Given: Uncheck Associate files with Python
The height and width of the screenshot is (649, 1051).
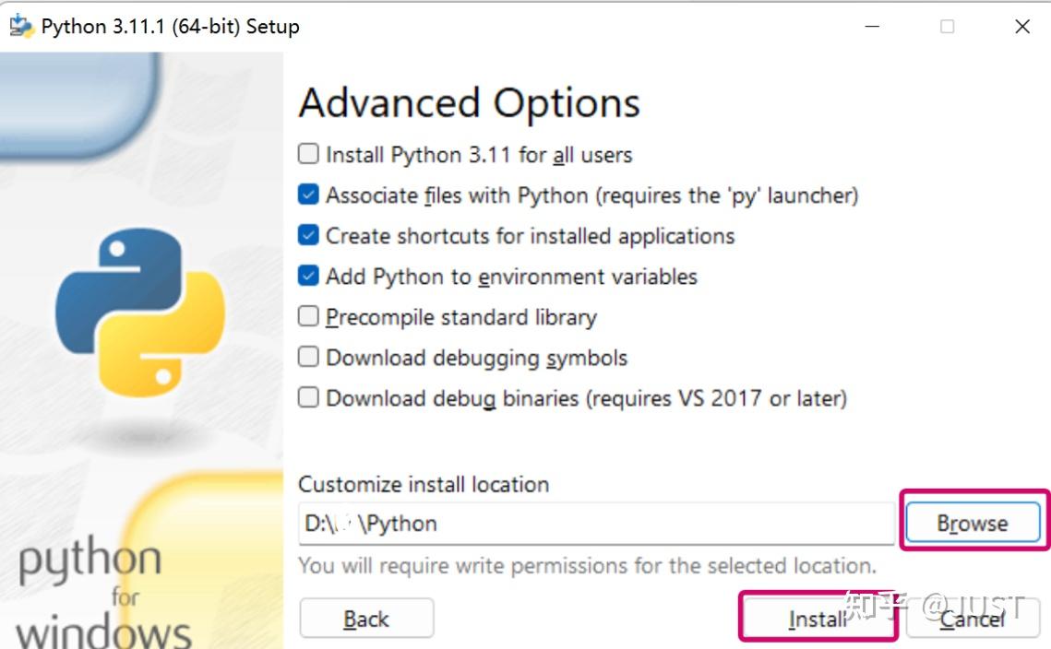Looking at the screenshot, I should coord(308,195).
